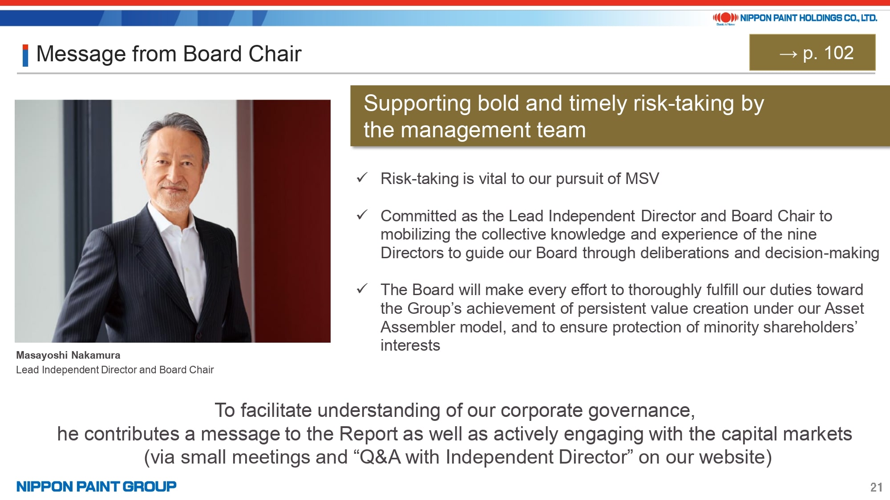The height and width of the screenshot is (500, 890).
Task: Click the Q&A with Independent Director text line
Action: click(458, 457)
